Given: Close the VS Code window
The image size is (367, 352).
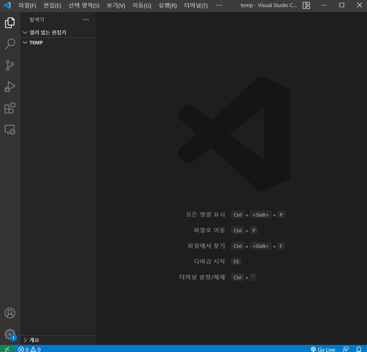Looking at the screenshot, I should coord(360,5).
